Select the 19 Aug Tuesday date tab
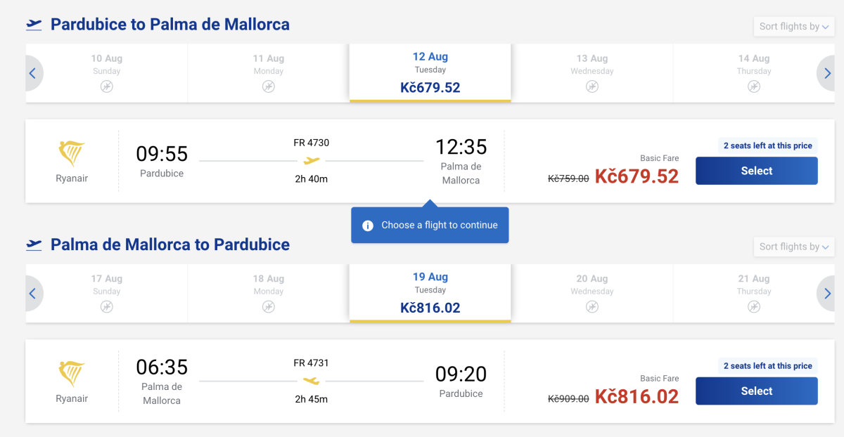Image resolution: width=844 pixels, height=437 pixels. [x=430, y=293]
